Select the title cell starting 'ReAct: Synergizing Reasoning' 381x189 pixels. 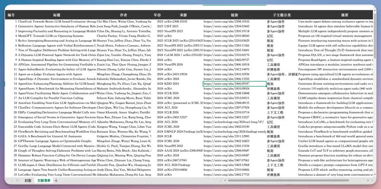[x=57, y=41]
